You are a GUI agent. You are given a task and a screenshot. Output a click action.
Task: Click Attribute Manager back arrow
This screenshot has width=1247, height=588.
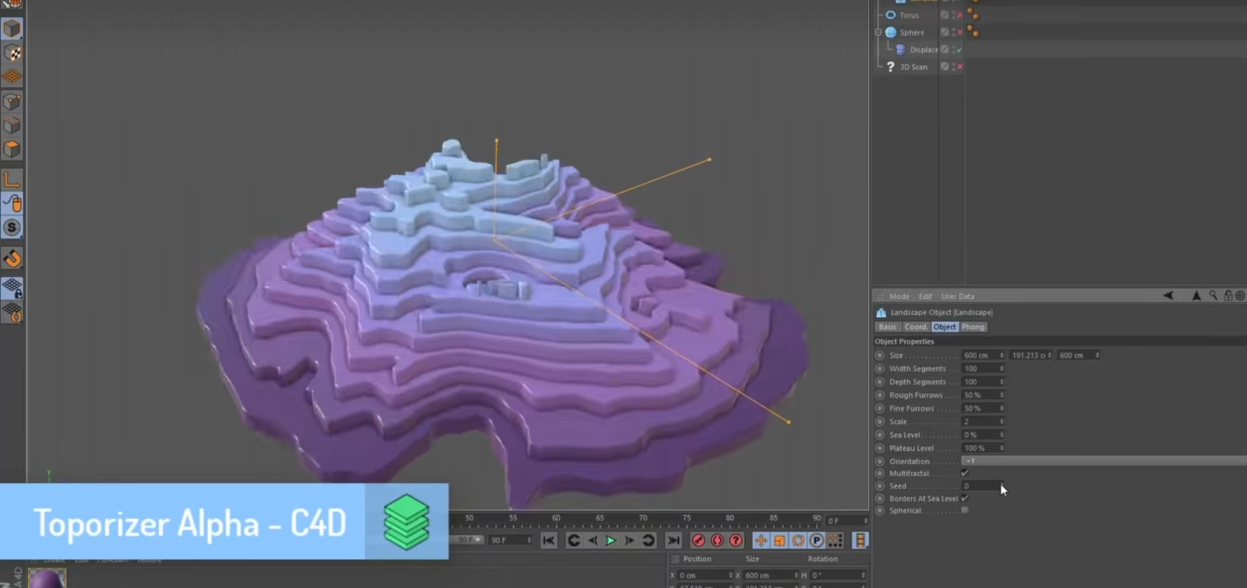[1168, 296]
